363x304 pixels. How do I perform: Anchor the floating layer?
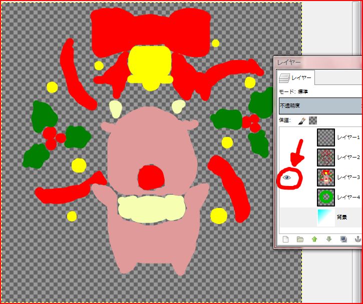pyautogui.click(x=358, y=239)
